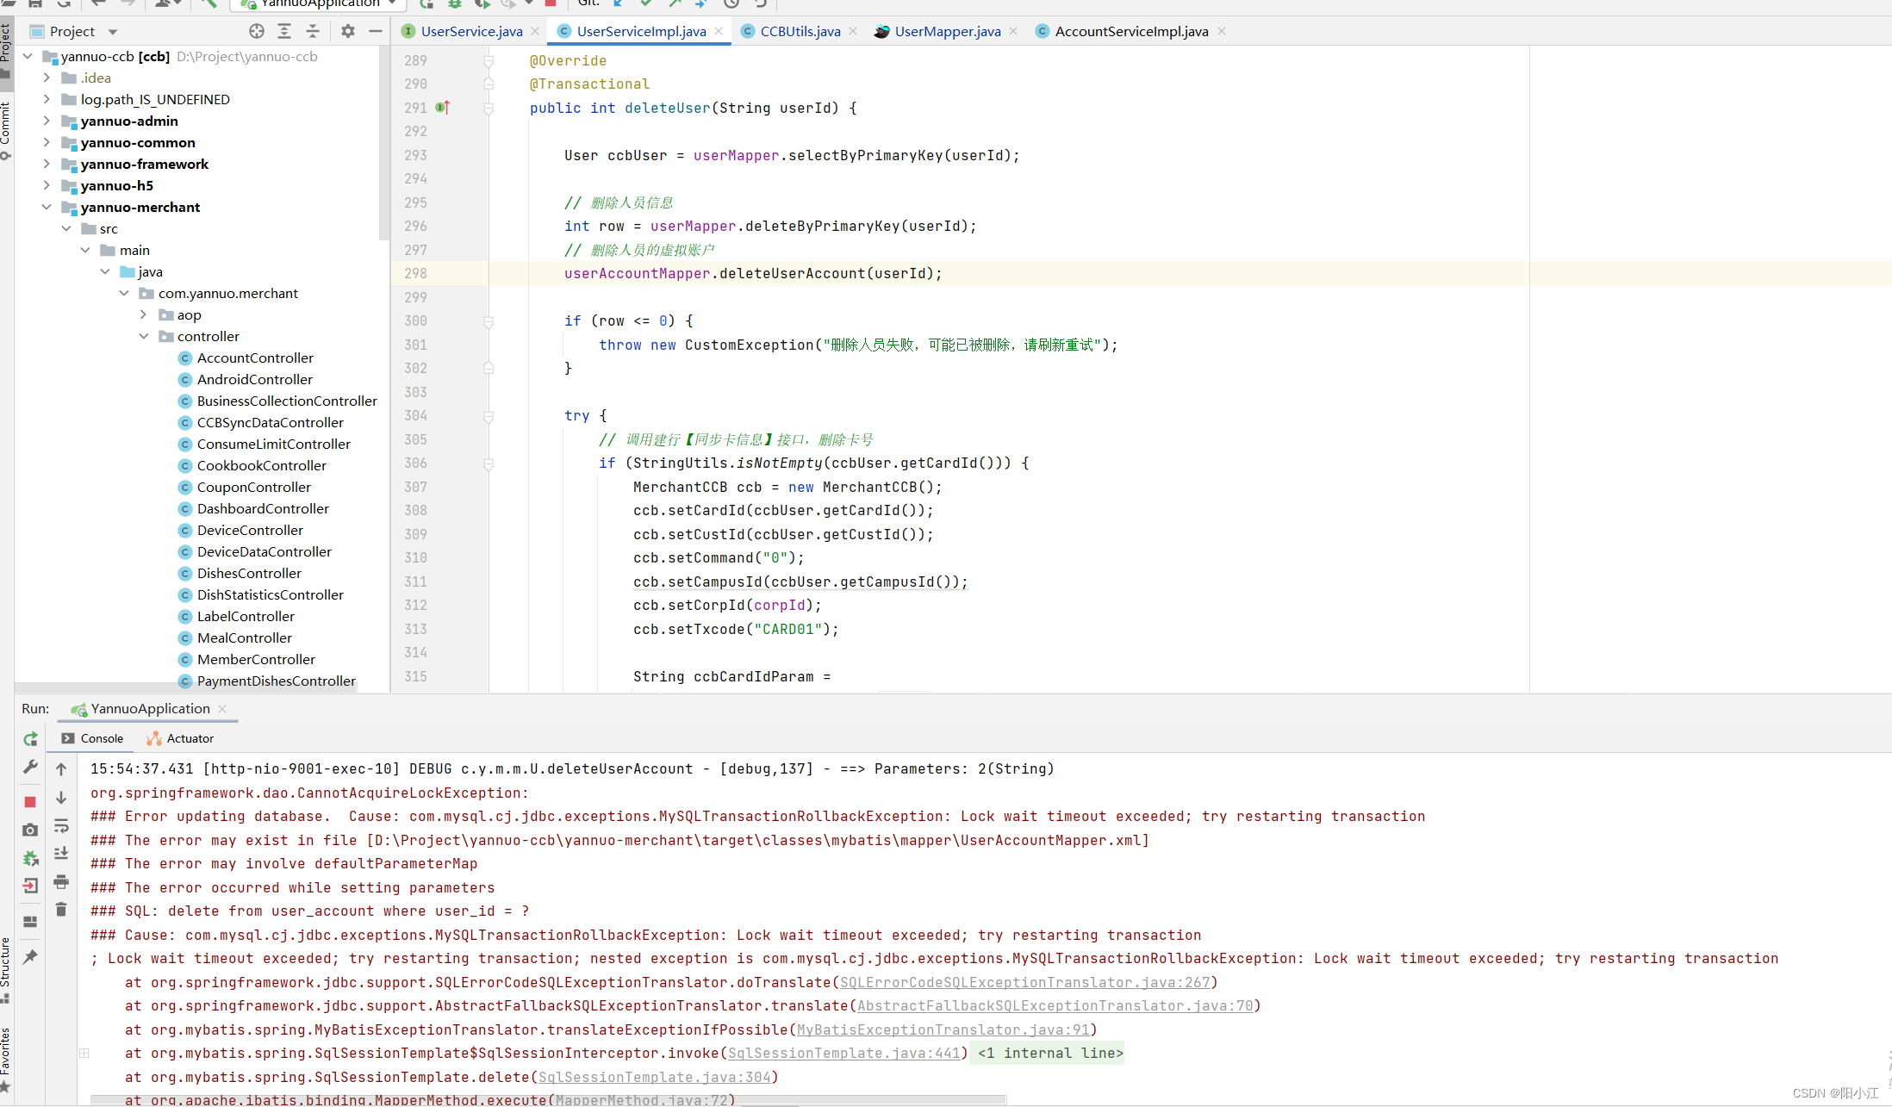1892x1107 pixels.
Task: Stop the running application using red square
Action: coord(30,802)
